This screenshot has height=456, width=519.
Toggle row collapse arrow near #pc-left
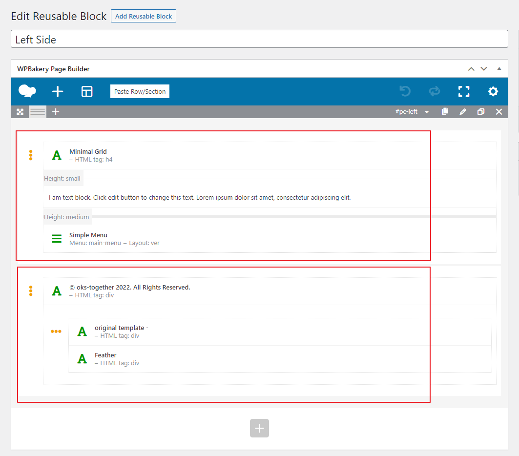(427, 112)
